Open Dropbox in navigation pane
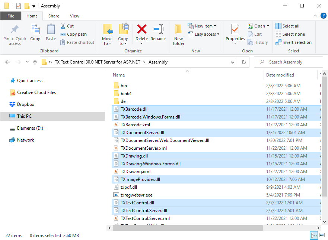The height and width of the screenshot is (240, 328). (22, 104)
